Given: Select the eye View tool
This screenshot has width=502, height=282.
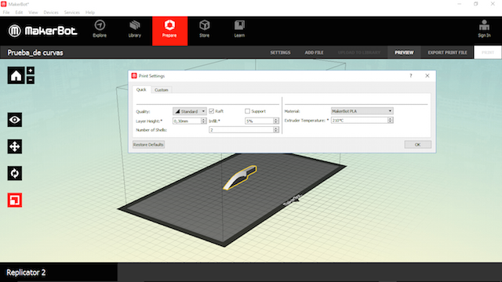Looking at the screenshot, I should pos(15,120).
